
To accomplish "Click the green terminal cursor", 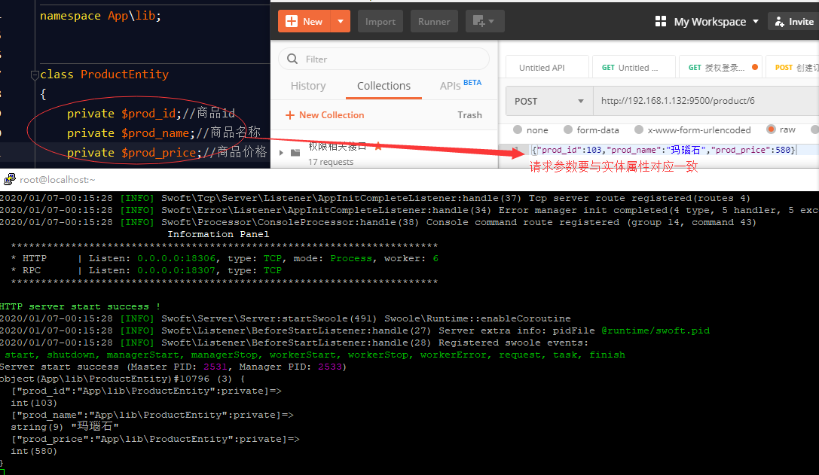I will coord(2,473).
